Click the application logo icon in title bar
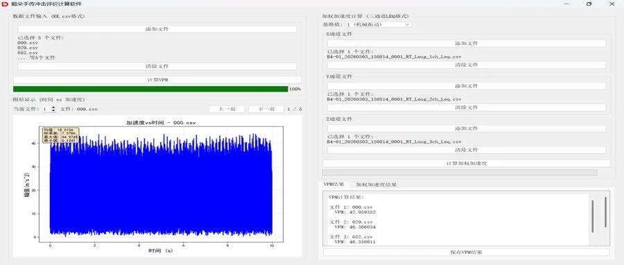 pyautogui.click(x=5, y=3)
